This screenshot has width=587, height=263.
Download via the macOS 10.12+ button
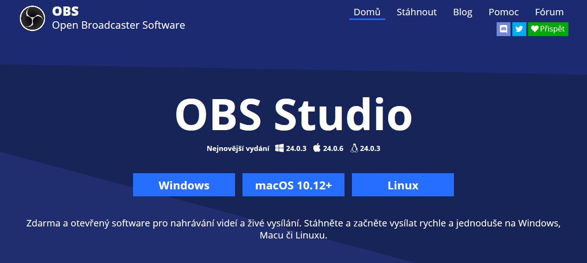pyautogui.click(x=293, y=185)
